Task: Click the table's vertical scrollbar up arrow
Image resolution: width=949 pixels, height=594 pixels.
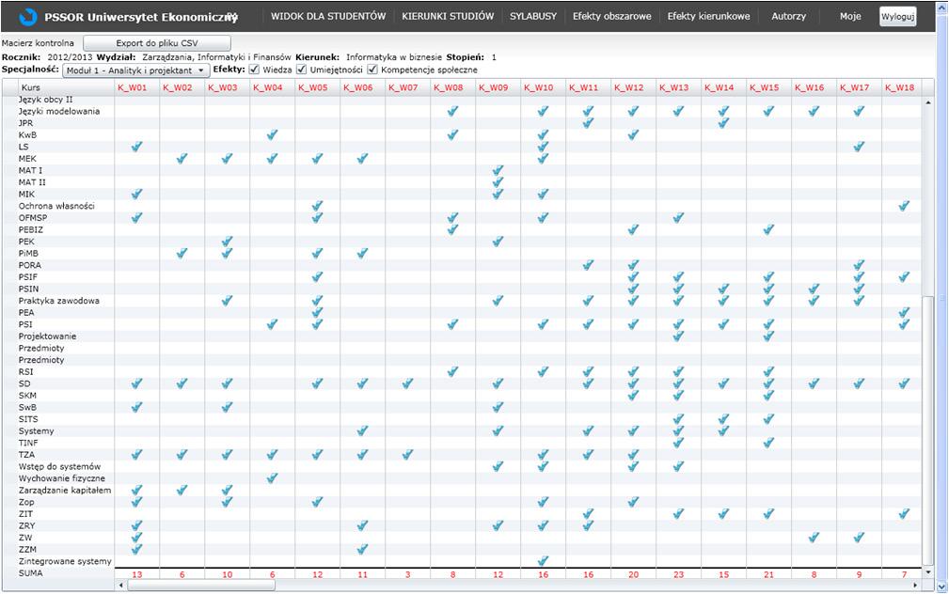Action: 928,102
